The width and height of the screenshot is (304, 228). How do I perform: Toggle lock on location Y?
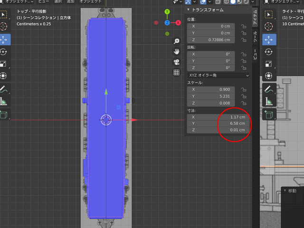(x=244, y=33)
